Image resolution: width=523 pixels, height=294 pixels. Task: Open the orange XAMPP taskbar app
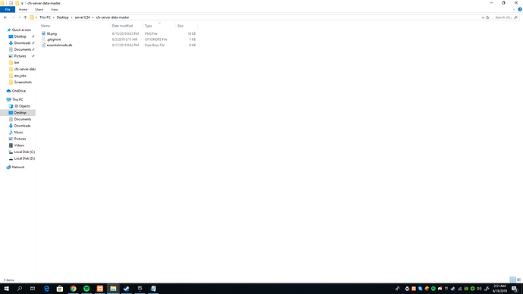pos(100,289)
